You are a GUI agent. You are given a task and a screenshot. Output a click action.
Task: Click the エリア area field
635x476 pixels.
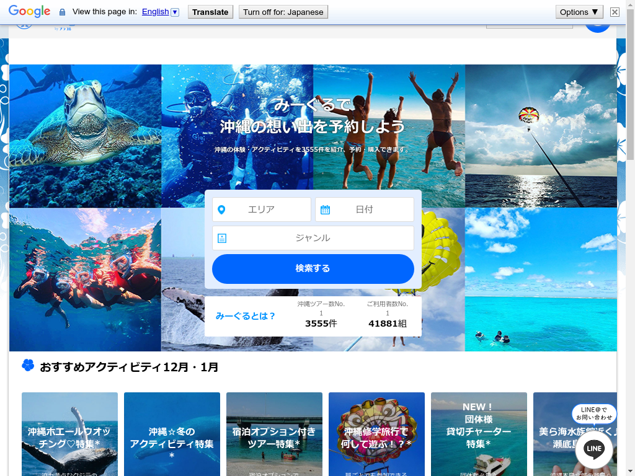click(x=262, y=209)
